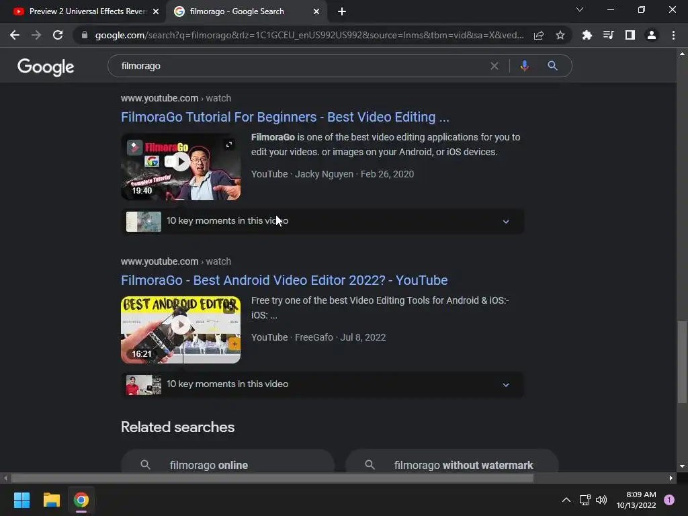Open File Explorer from taskbar
This screenshot has height=516, width=688.
pos(51,500)
